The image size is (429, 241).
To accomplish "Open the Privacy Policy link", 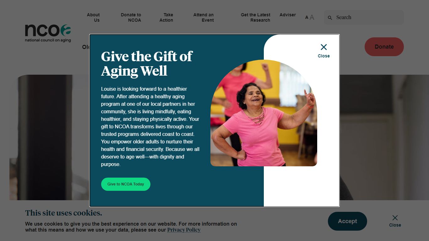I will point(184,230).
